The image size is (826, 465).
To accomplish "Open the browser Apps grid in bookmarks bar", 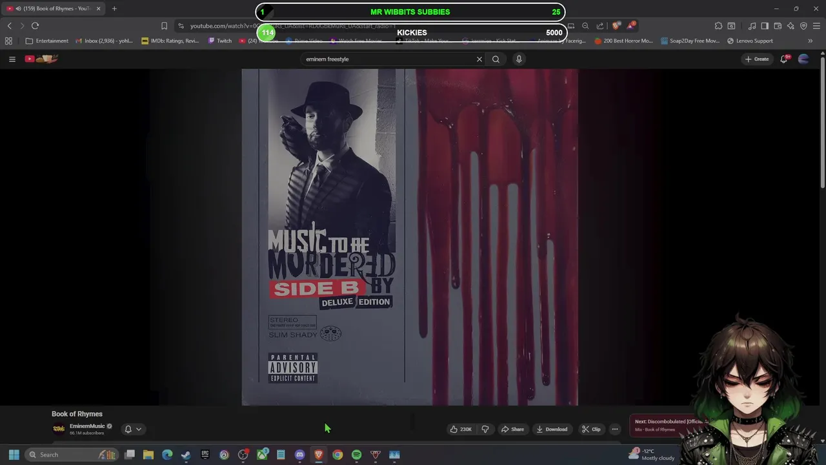I will click(x=8, y=41).
